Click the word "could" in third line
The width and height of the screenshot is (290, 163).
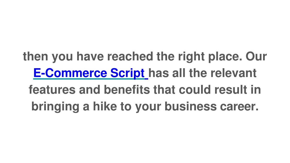(195, 90)
